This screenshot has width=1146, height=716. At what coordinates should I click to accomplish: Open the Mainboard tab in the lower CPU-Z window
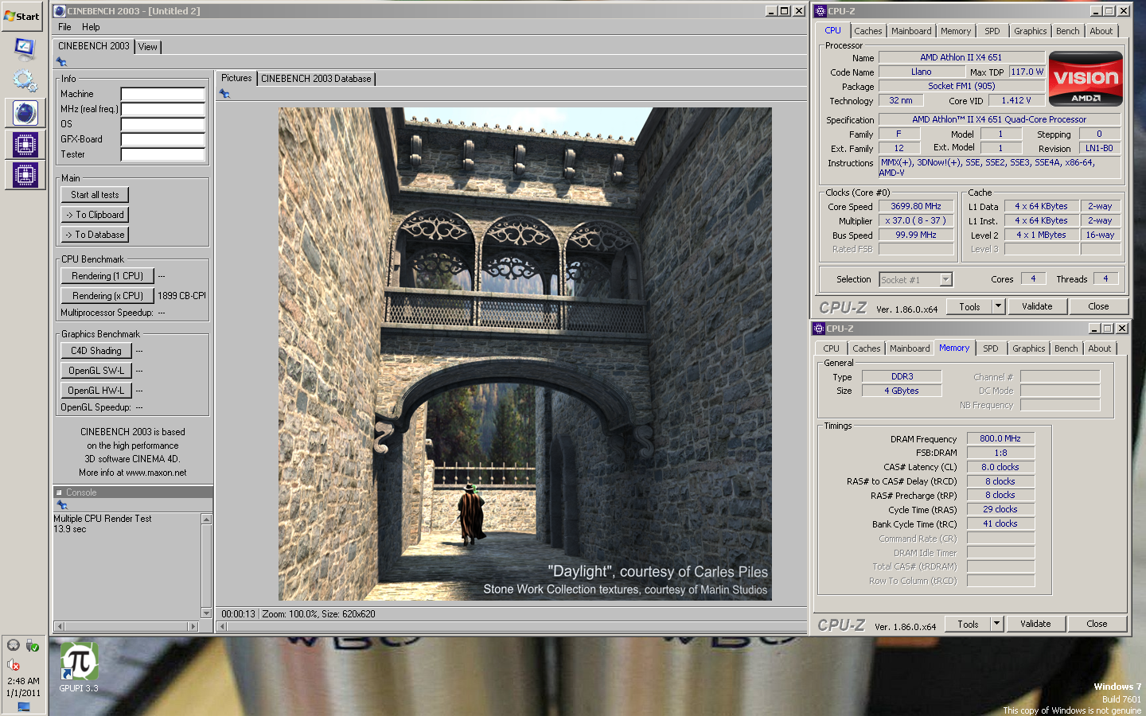coord(910,348)
